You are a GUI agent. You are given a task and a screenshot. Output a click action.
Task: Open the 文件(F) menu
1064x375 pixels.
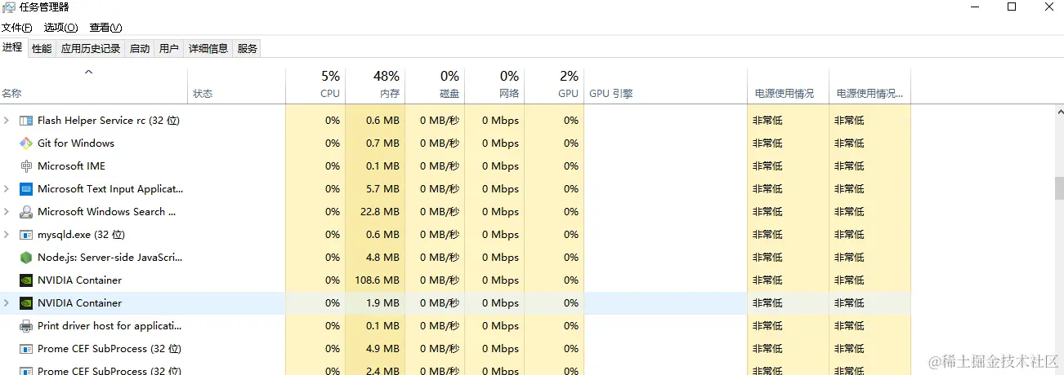click(x=17, y=28)
